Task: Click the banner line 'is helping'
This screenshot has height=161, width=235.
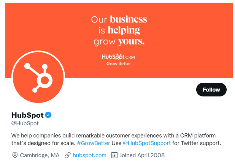Action: coord(119,30)
